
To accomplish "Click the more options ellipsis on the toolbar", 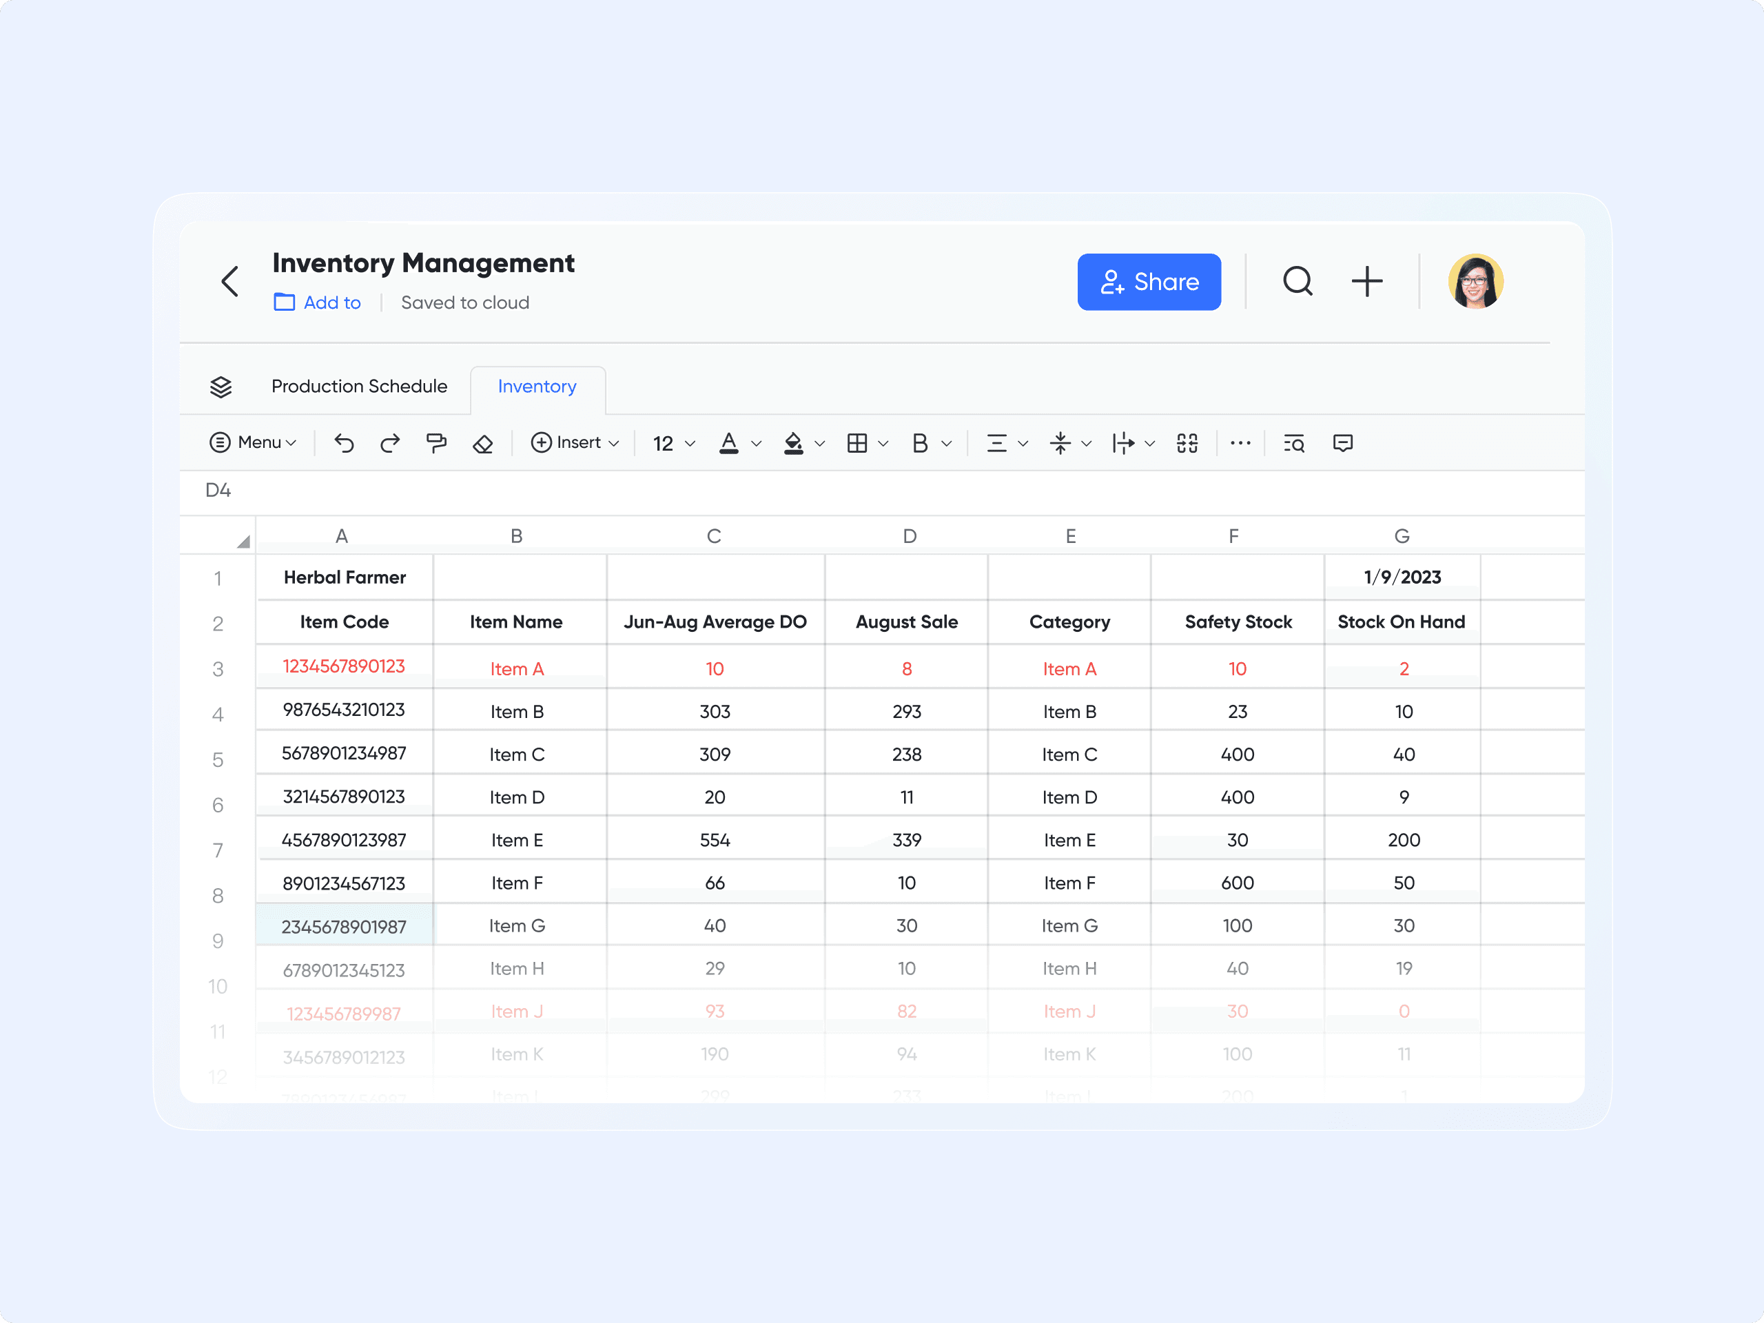I will [x=1241, y=443].
